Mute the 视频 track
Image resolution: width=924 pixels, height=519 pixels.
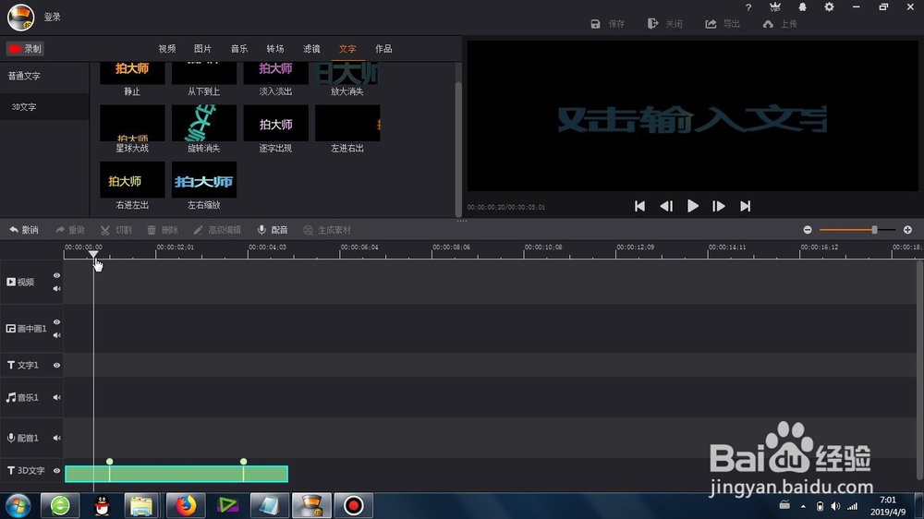pyautogui.click(x=56, y=289)
